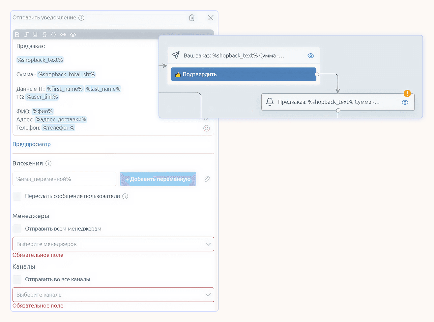This screenshot has width=434, height=322.
Task: Open emoji picker smiley icon
Action: click(207, 128)
